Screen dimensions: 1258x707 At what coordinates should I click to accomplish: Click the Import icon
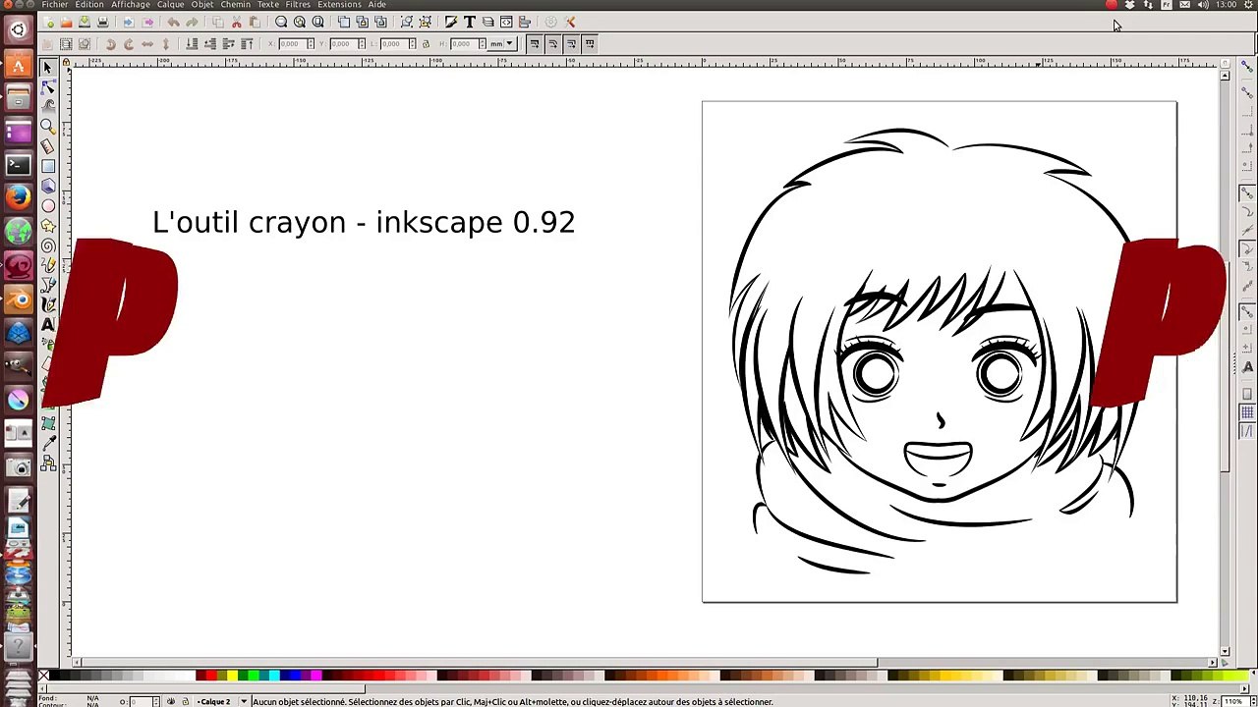click(129, 22)
